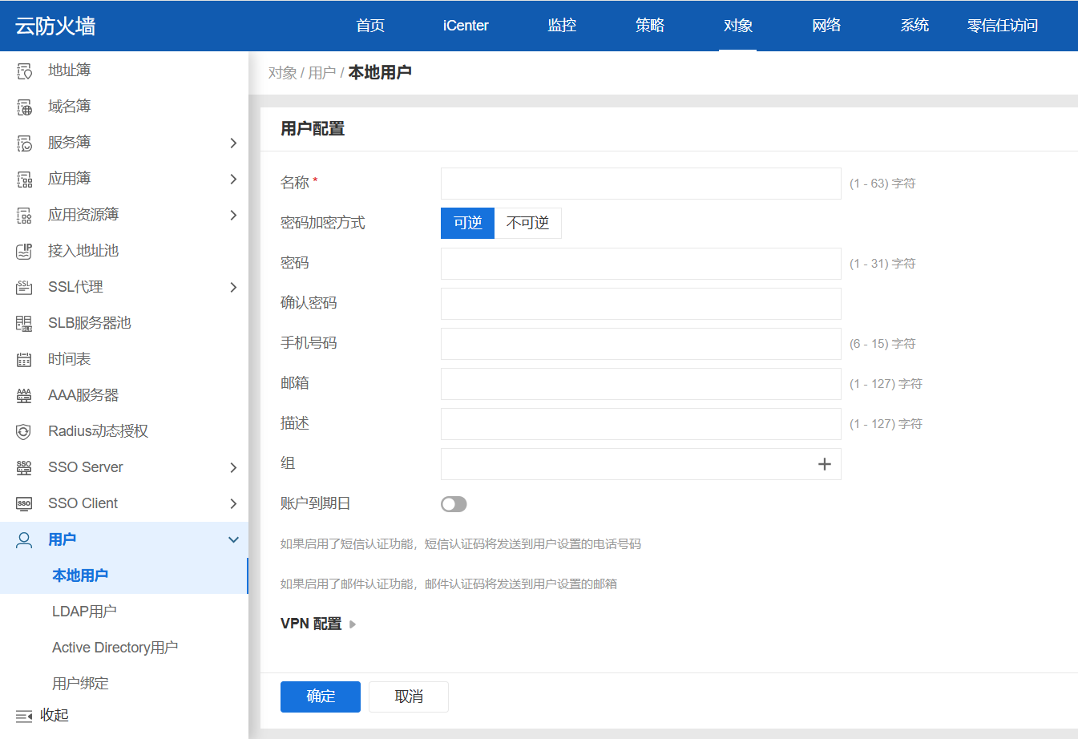The width and height of the screenshot is (1078, 739).
Task: Click the 用户 person icon
Action: (x=24, y=540)
